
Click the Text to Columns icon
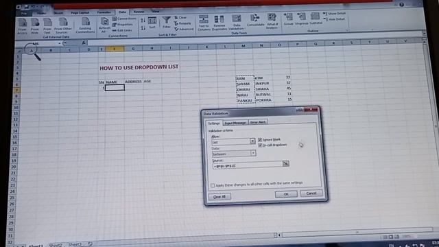point(204,23)
